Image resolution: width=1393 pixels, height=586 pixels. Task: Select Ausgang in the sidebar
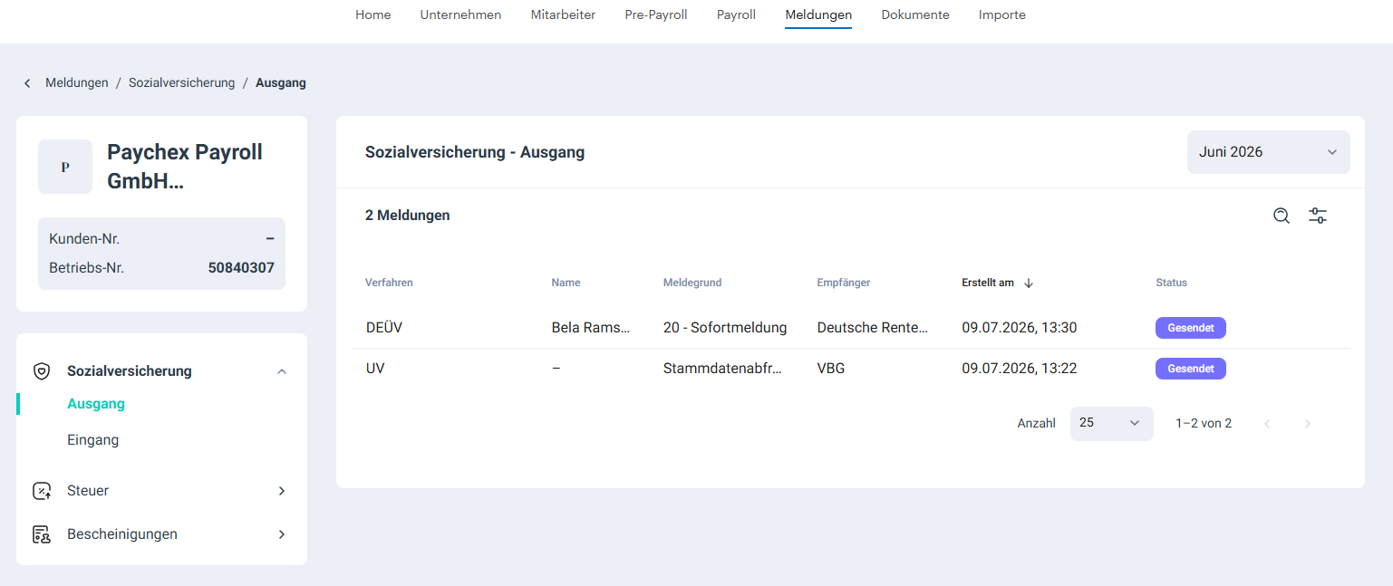[96, 404]
